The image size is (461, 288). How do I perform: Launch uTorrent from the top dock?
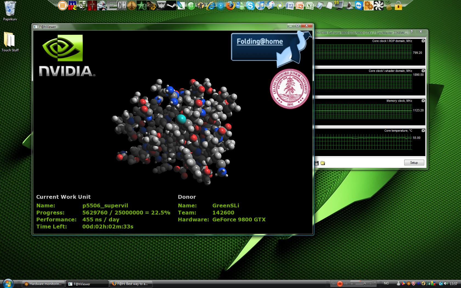coord(191,5)
